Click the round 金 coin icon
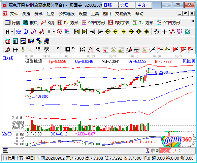 113,50
